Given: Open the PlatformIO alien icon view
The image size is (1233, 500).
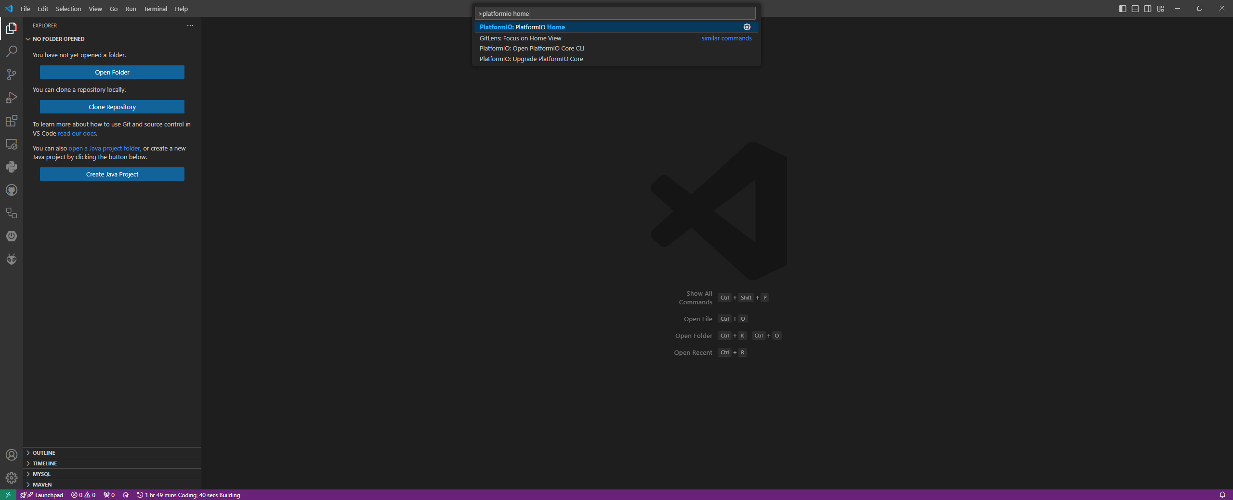Looking at the screenshot, I should click(12, 259).
